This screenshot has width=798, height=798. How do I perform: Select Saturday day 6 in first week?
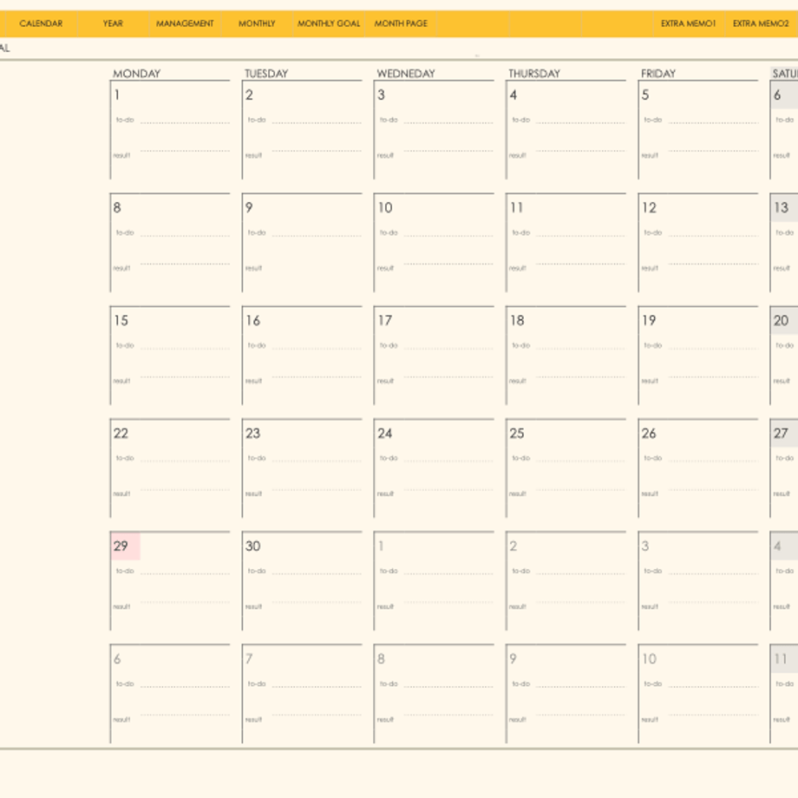(777, 95)
